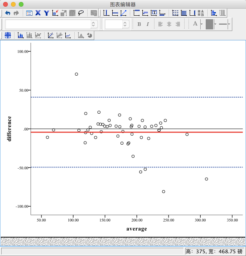This screenshot has height=256, width=246.
Task: Click the "350.00" X-axis tick label
Action: coord(232,220)
